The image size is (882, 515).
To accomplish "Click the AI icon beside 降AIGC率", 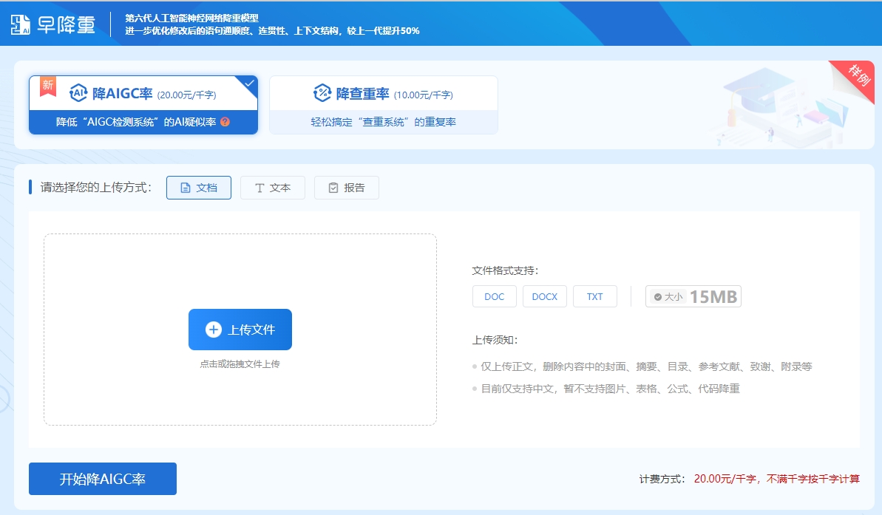I will tap(78, 93).
